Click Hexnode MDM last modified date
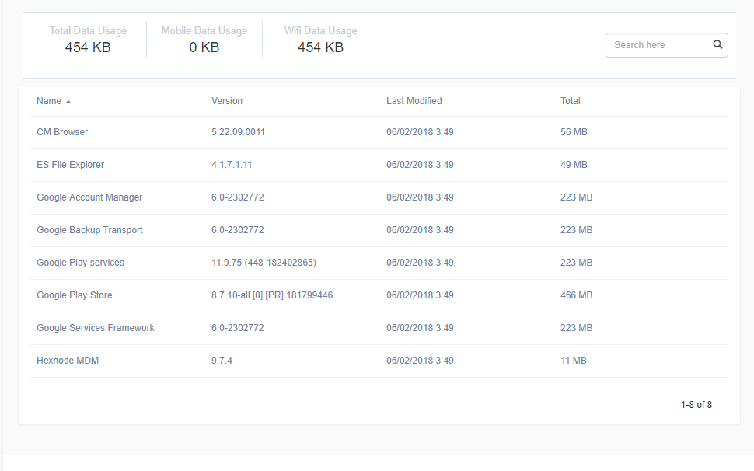The image size is (754, 471). 420,361
